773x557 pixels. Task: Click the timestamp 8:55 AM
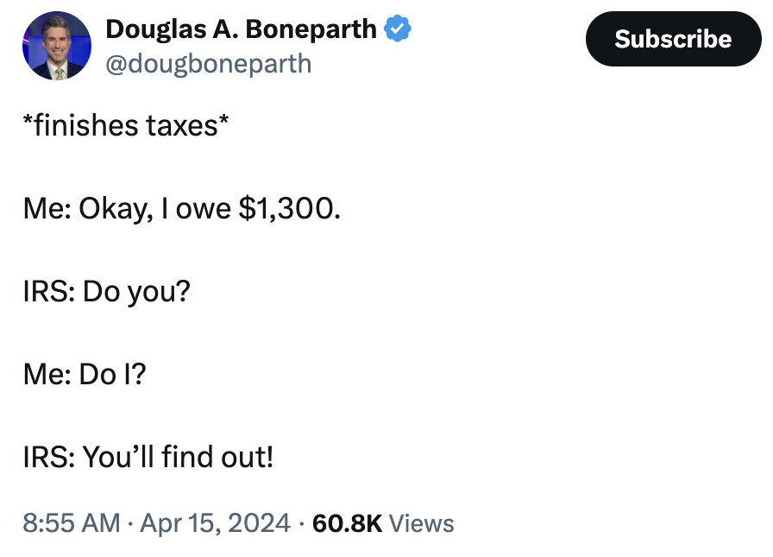tap(67, 523)
